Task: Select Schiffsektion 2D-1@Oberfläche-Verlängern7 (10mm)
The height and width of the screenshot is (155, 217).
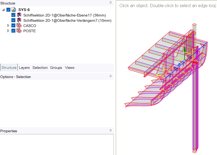Action: tap(67, 20)
